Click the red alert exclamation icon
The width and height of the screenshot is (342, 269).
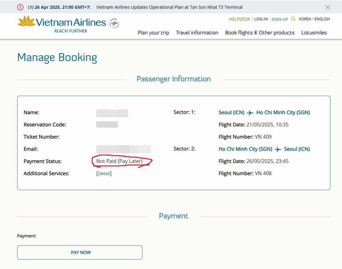click(20, 7)
